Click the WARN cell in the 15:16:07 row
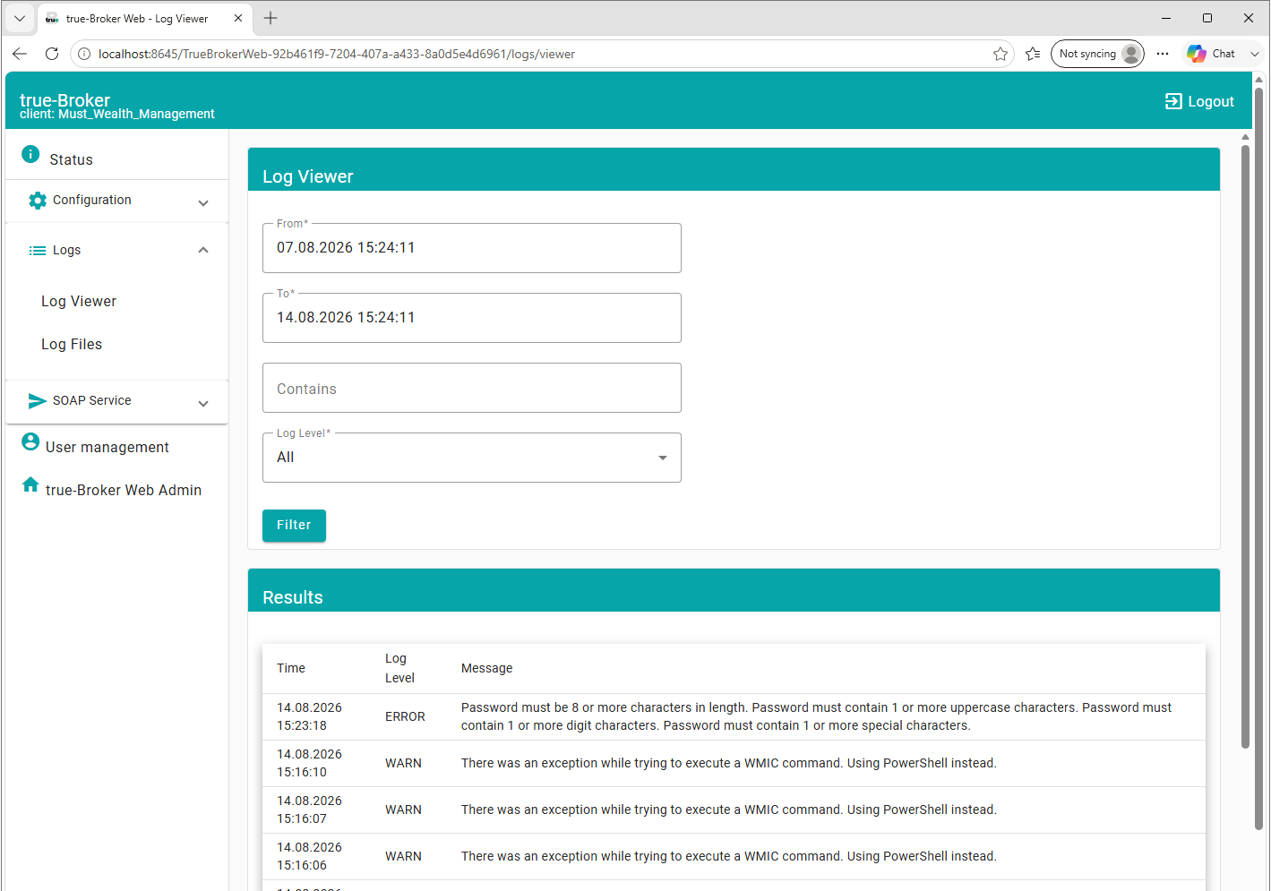 tap(403, 810)
